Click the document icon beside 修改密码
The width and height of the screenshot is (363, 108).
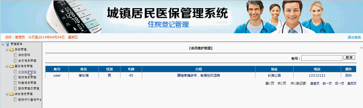tap(15, 55)
